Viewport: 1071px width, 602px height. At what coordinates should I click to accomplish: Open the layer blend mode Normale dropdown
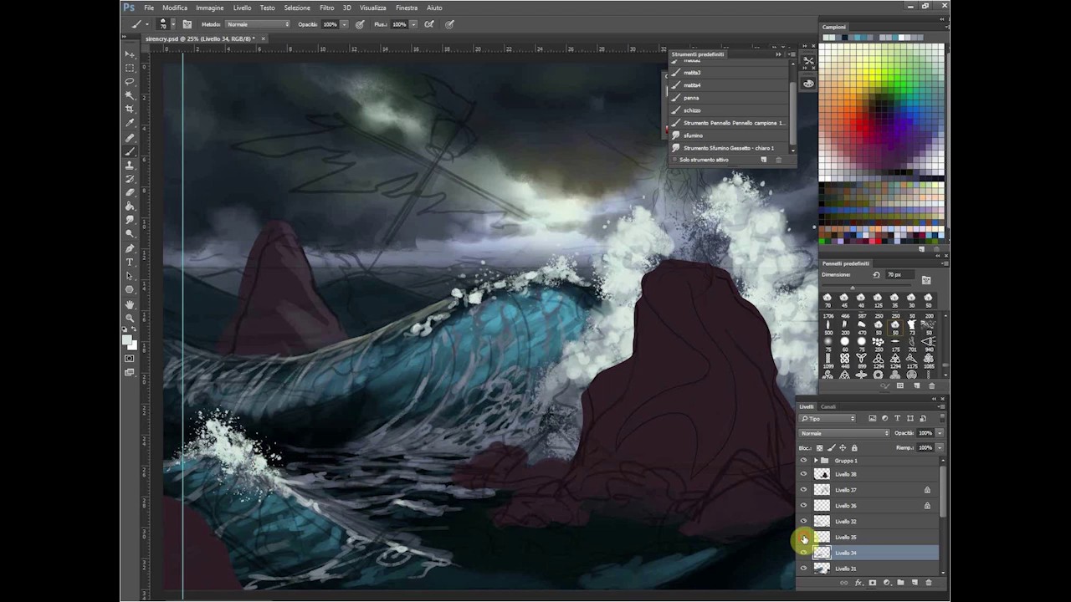(844, 433)
